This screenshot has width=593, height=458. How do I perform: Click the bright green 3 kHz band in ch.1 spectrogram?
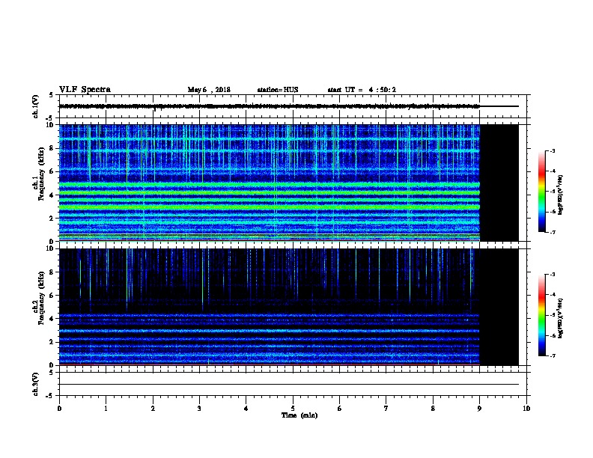click(x=270, y=207)
